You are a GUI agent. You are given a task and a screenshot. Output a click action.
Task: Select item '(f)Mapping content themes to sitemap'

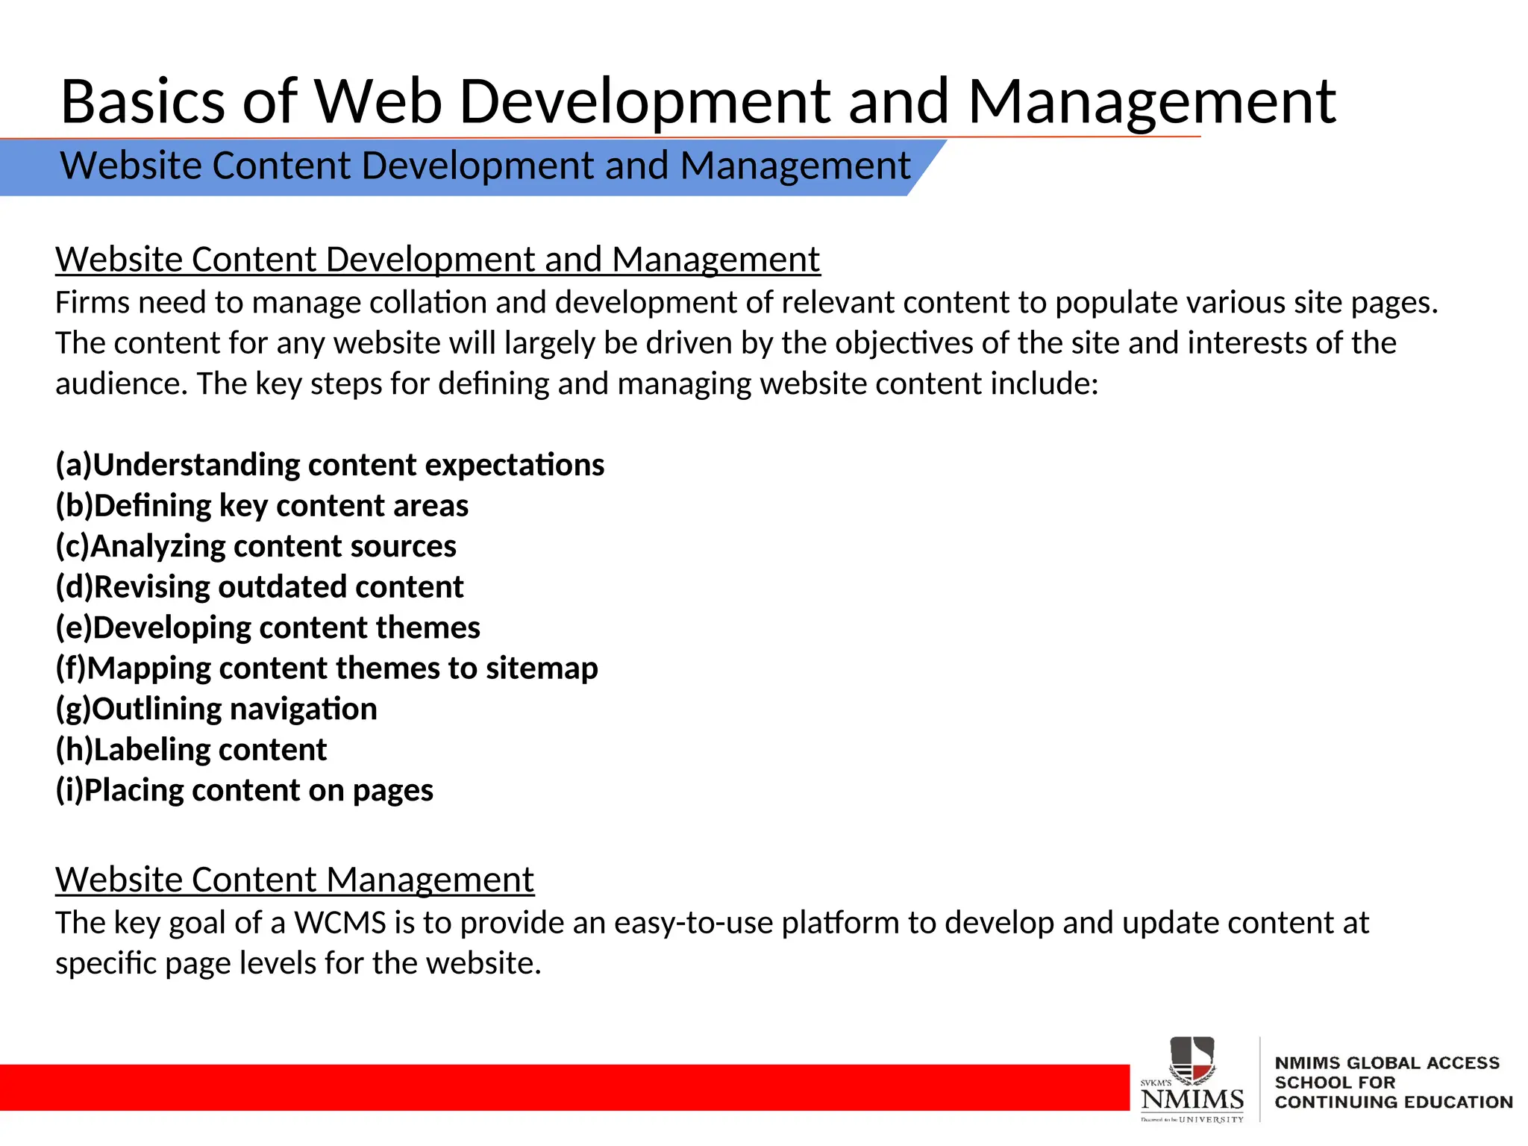click(x=327, y=668)
